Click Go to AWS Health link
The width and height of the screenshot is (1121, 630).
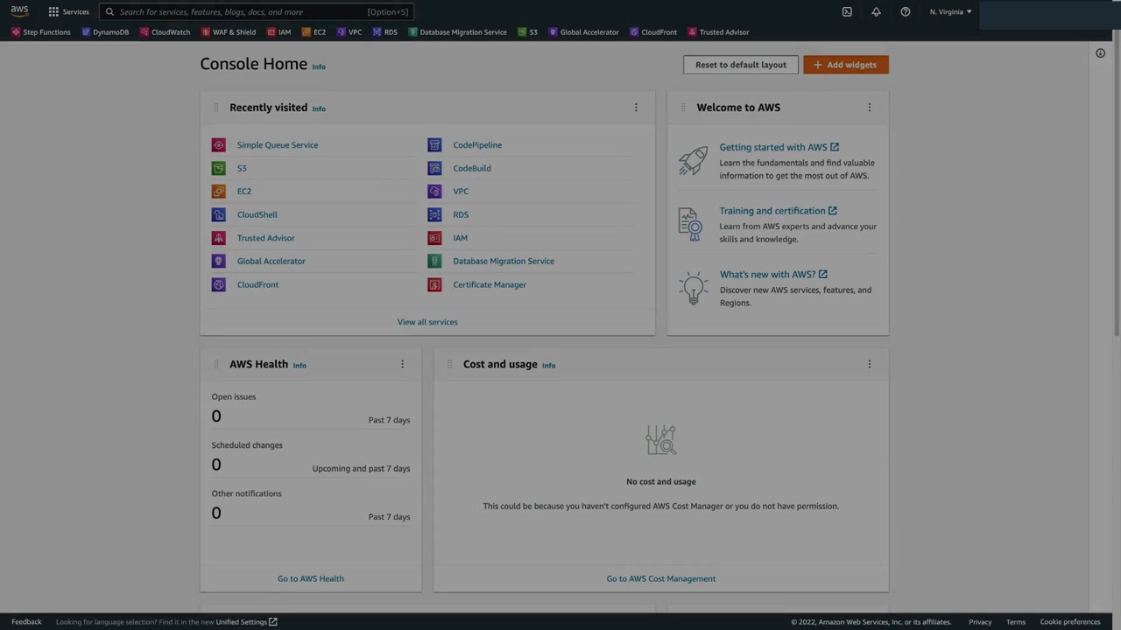[311, 578]
